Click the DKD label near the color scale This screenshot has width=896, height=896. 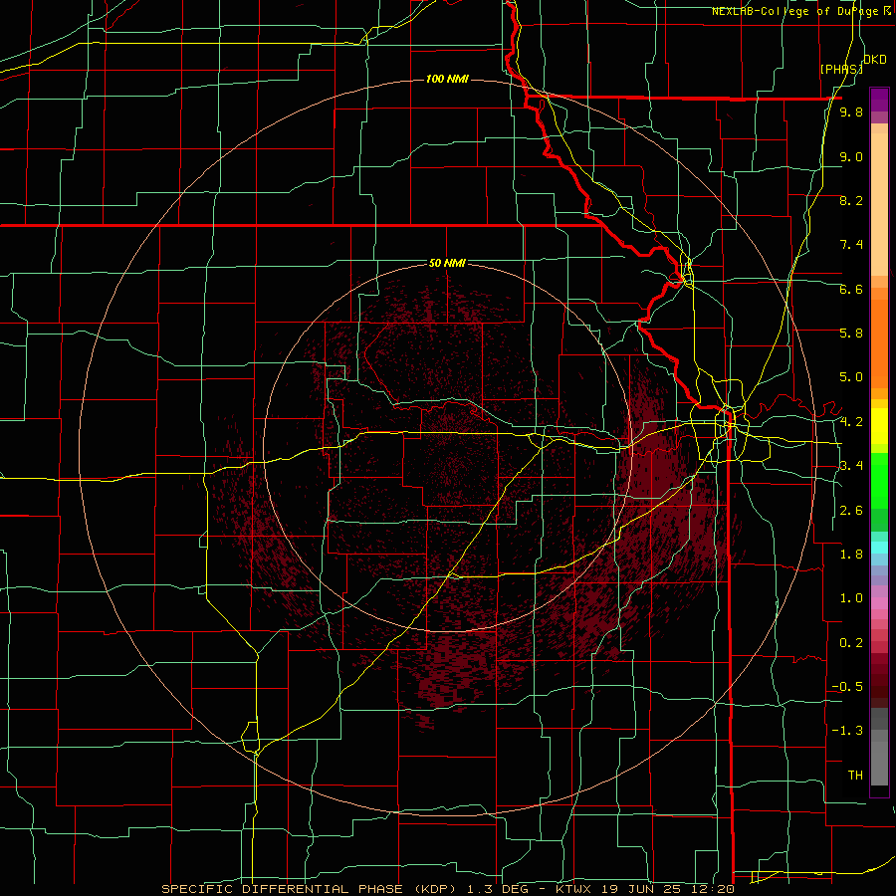pyautogui.click(x=874, y=60)
